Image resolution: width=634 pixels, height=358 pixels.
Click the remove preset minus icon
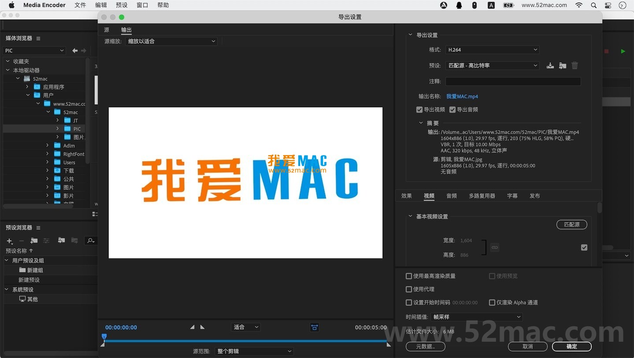(x=21, y=241)
